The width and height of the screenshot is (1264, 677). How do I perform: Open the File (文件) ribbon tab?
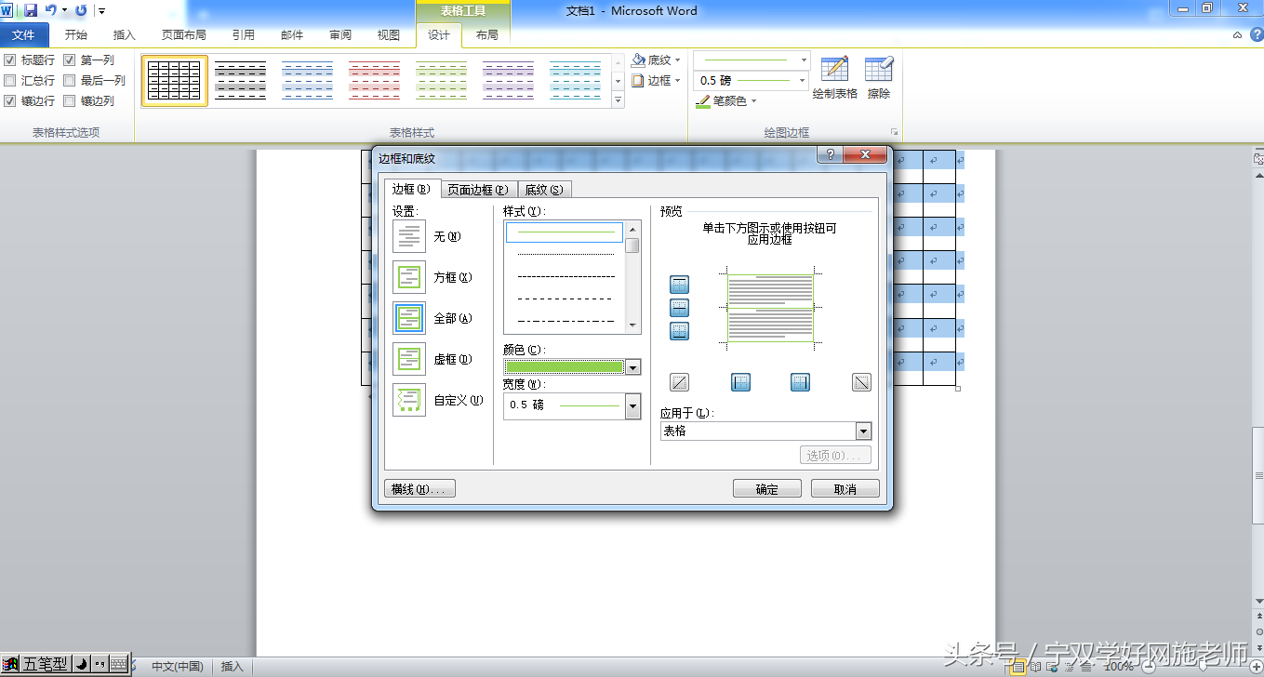[23, 35]
